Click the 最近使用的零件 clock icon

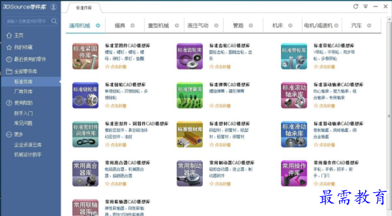click(9, 60)
